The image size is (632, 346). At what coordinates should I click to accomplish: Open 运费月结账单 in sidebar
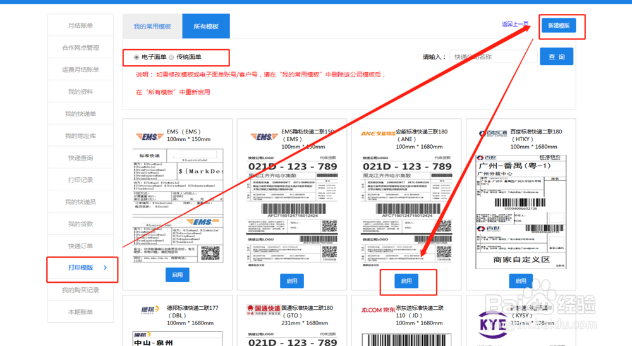pyautogui.click(x=81, y=70)
